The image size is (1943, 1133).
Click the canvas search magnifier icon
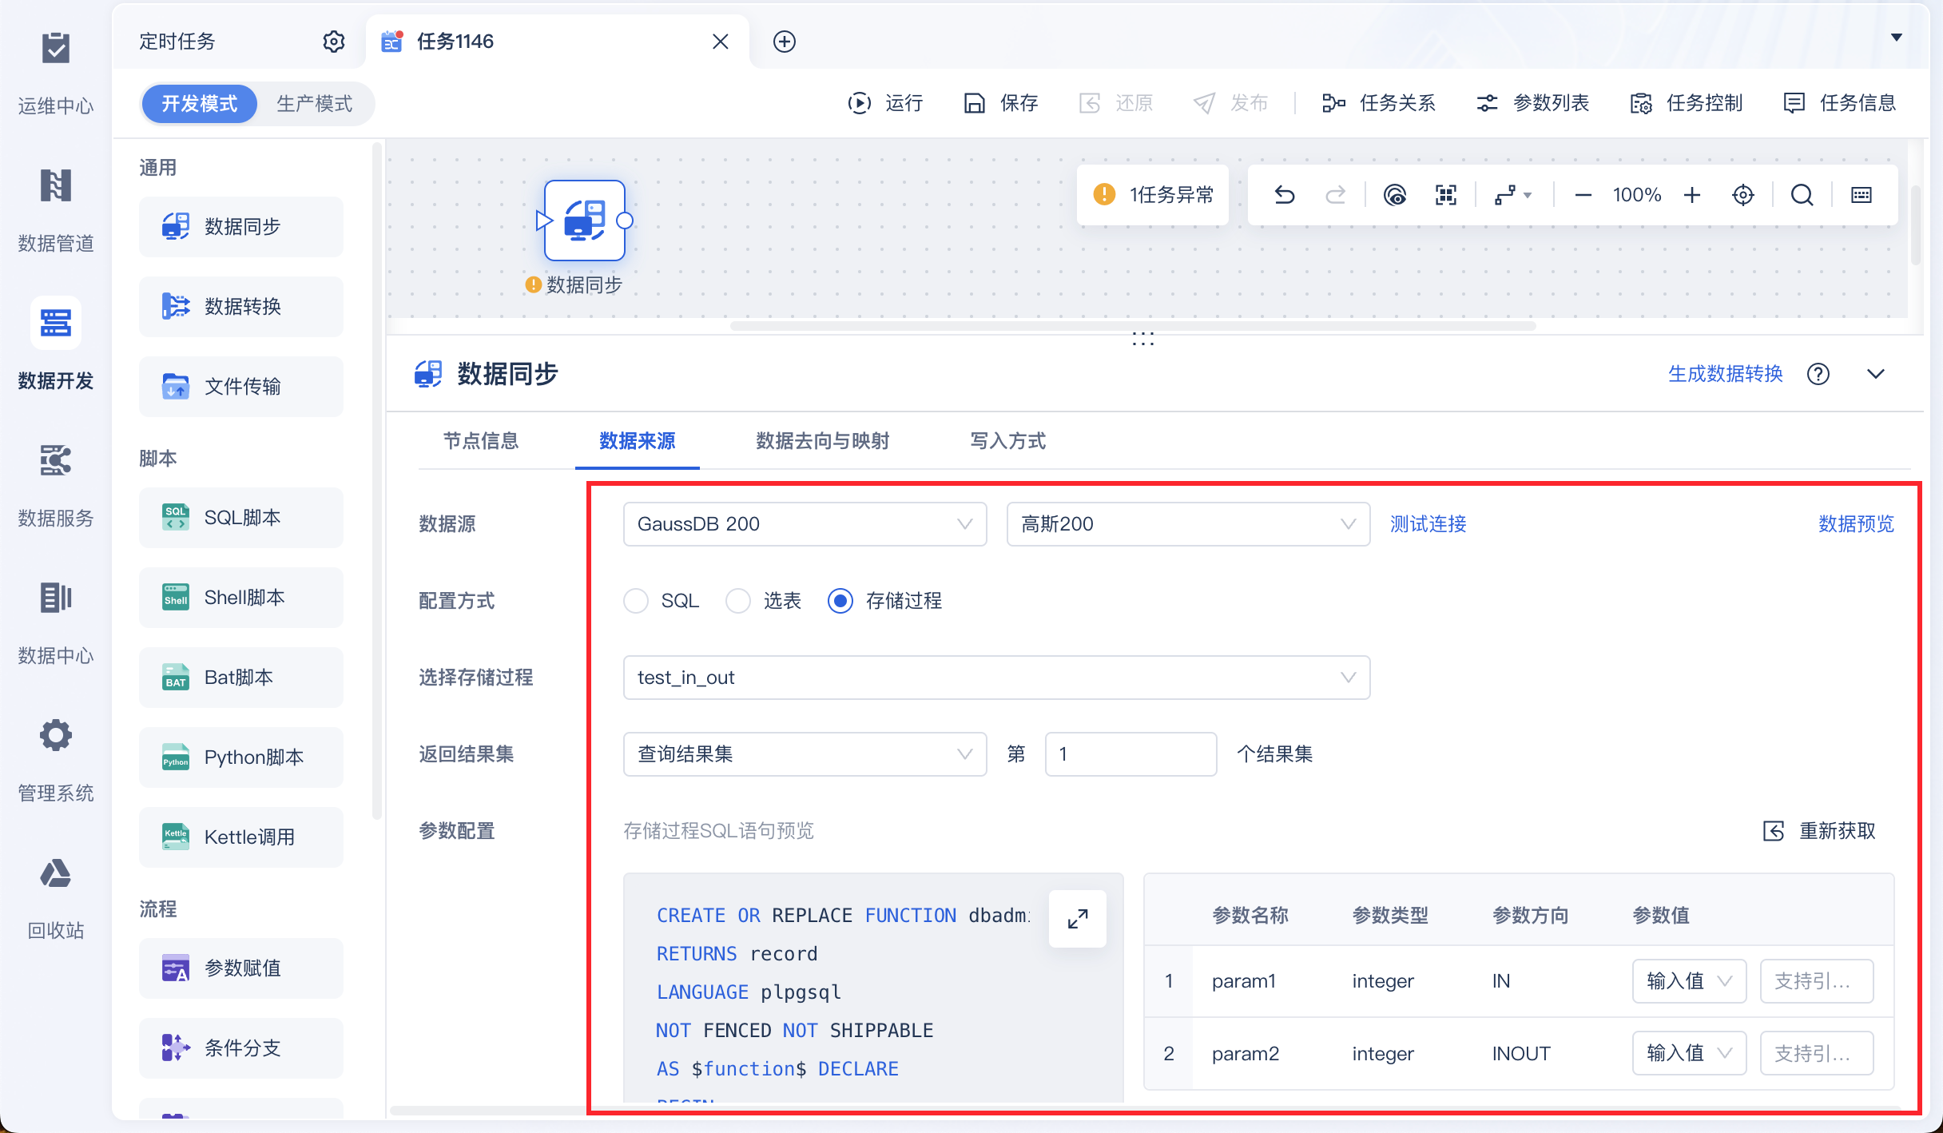coord(1802,195)
